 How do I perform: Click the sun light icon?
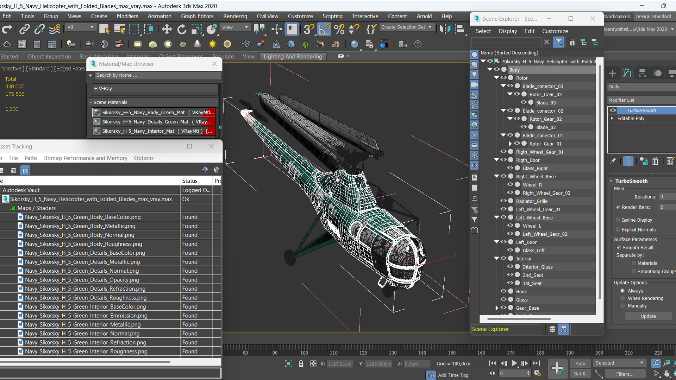(212, 44)
